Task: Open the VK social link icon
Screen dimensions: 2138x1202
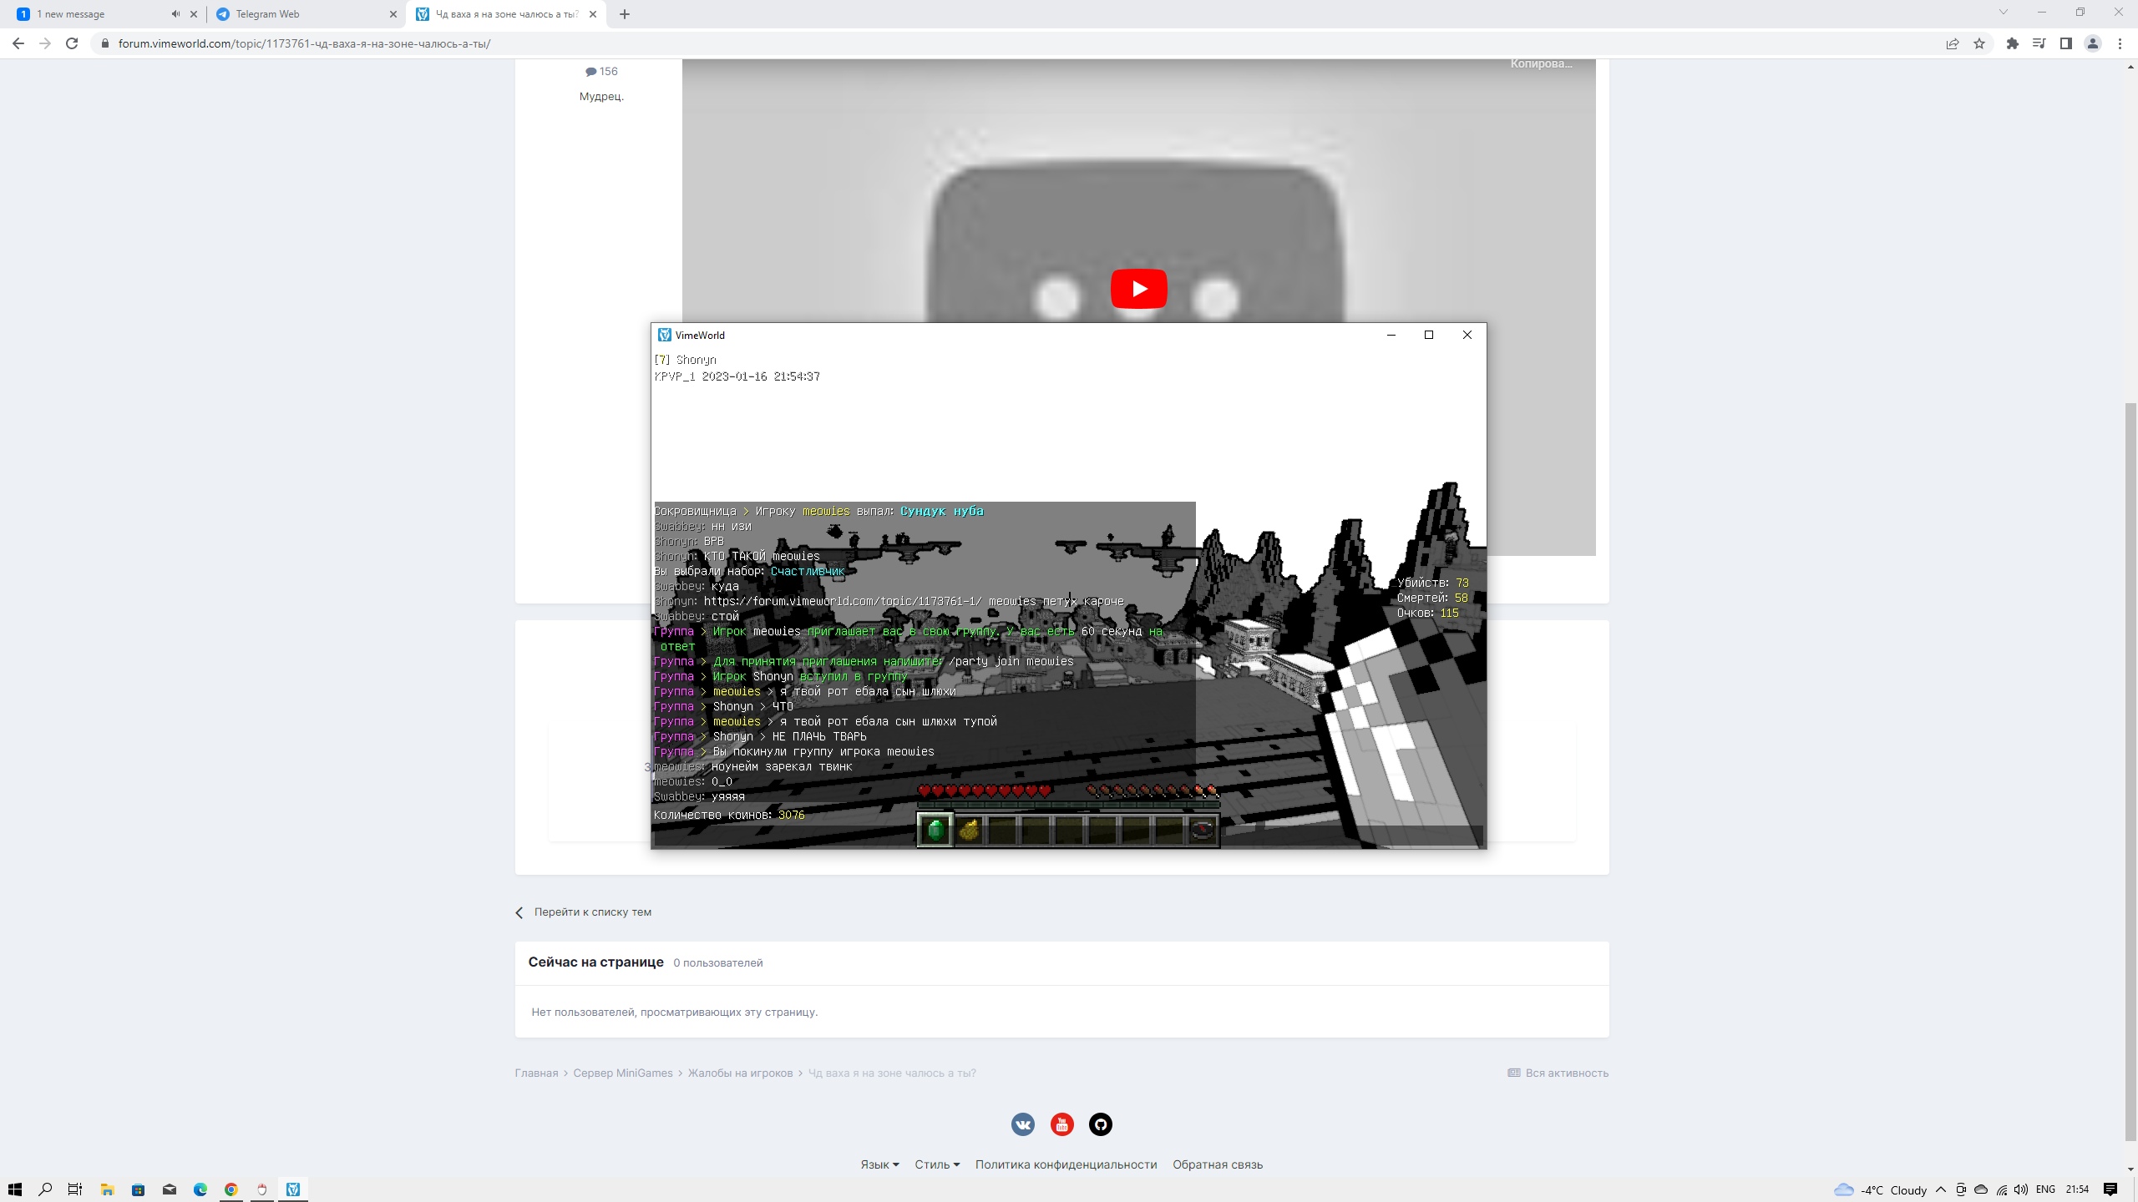Action: [1022, 1124]
